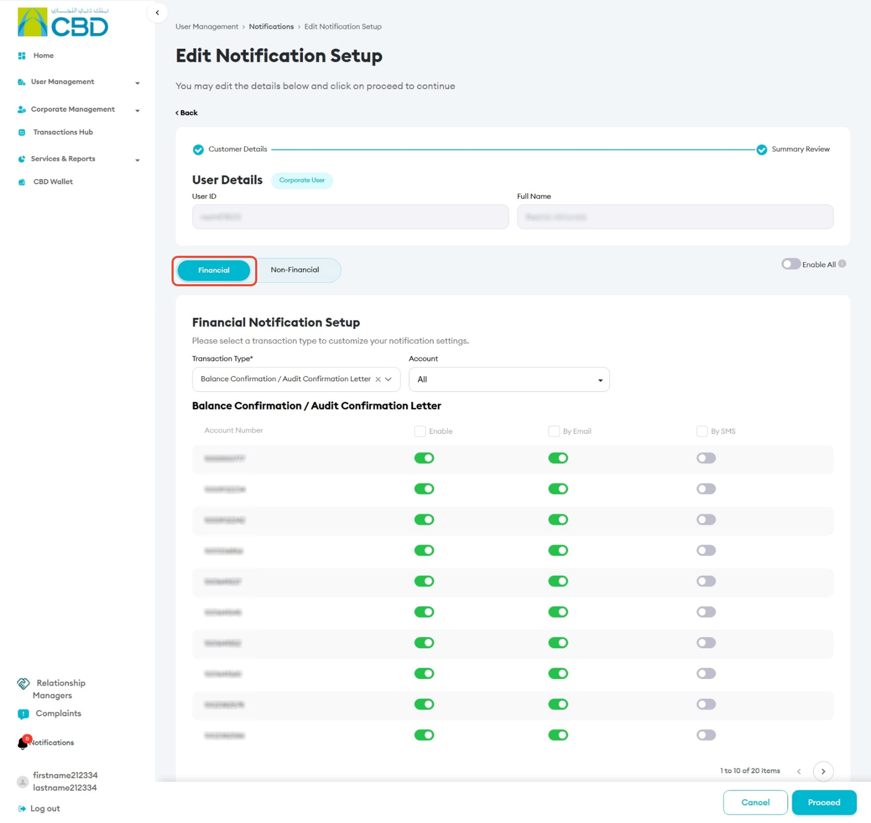871x823 pixels.
Task: Toggle By Email switch in first account row
Action: pyautogui.click(x=558, y=458)
